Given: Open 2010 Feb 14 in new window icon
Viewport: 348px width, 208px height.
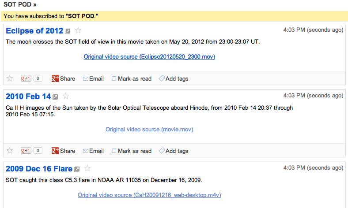Looking at the screenshot, I should (55, 97).
